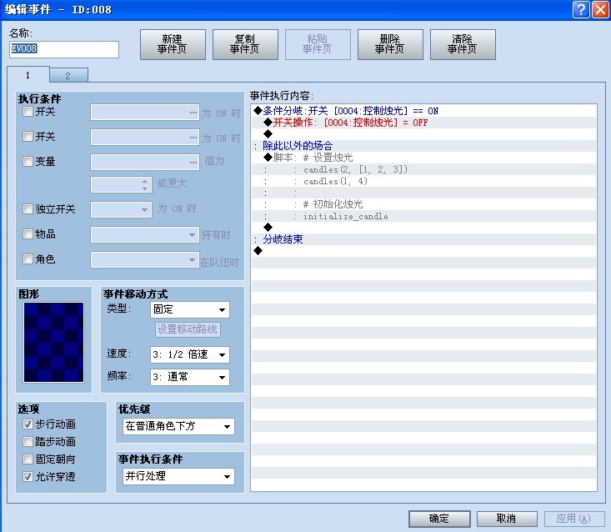Image resolution: width=611 pixels, height=532 pixels.
Task: Open first switch selector ellipsis field
Action: pos(145,113)
